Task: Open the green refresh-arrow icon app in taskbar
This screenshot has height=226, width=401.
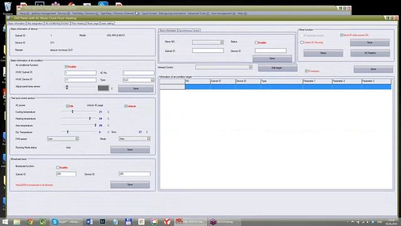Action: pos(43,222)
